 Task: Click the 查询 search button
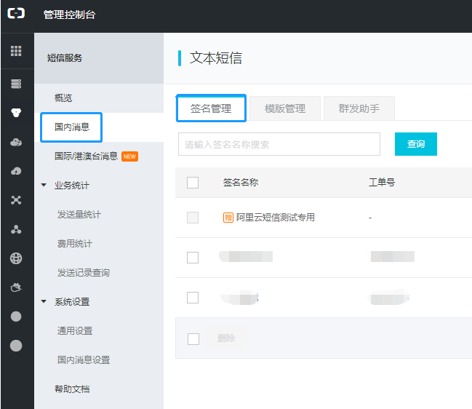tap(416, 144)
